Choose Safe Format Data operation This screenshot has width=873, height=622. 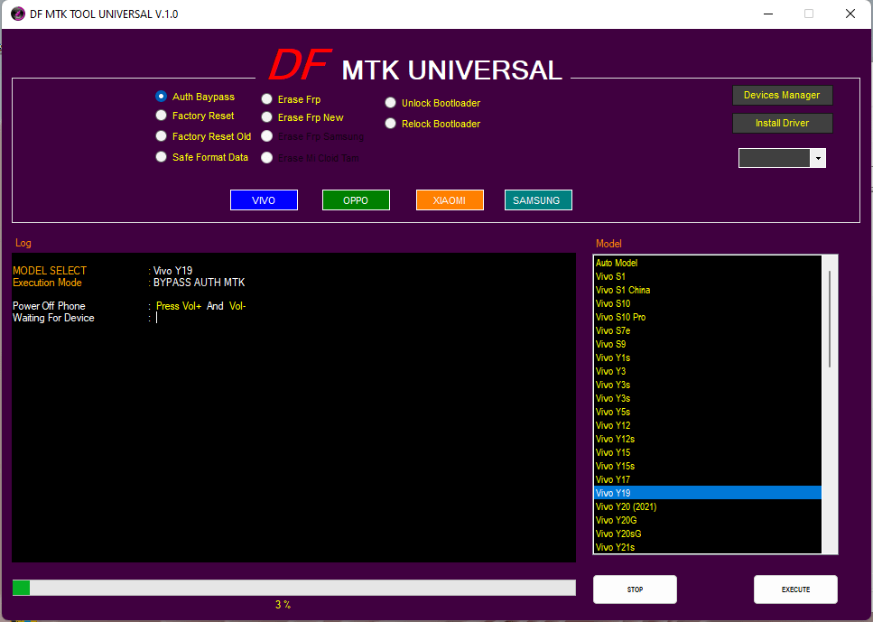[161, 156]
